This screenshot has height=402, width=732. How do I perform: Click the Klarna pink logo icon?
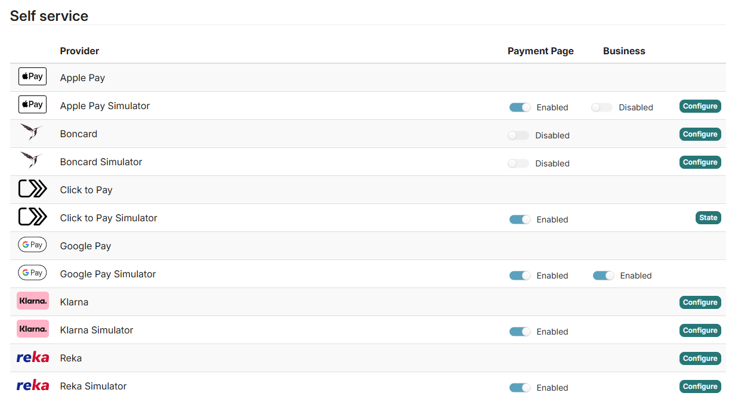click(x=33, y=301)
